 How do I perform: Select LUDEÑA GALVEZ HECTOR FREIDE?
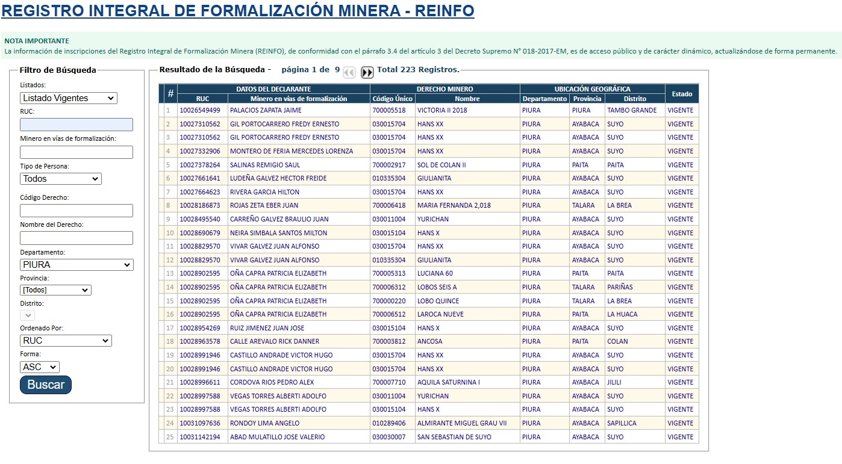pos(278,179)
